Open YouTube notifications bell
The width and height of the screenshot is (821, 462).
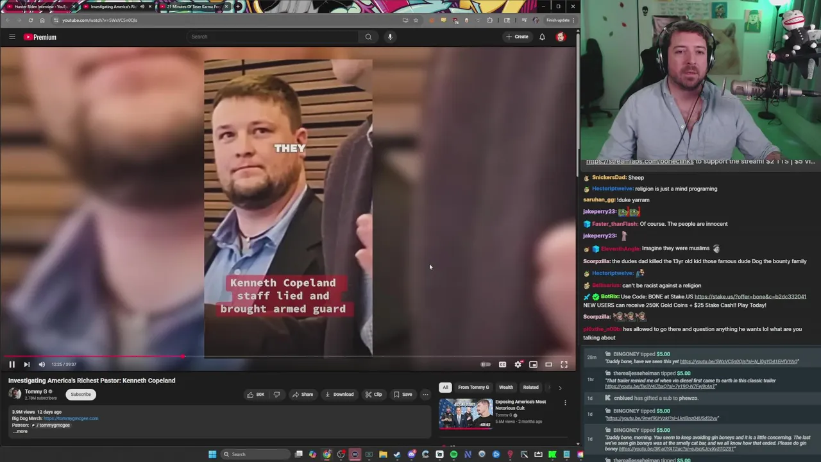click(x=542, y=37)
